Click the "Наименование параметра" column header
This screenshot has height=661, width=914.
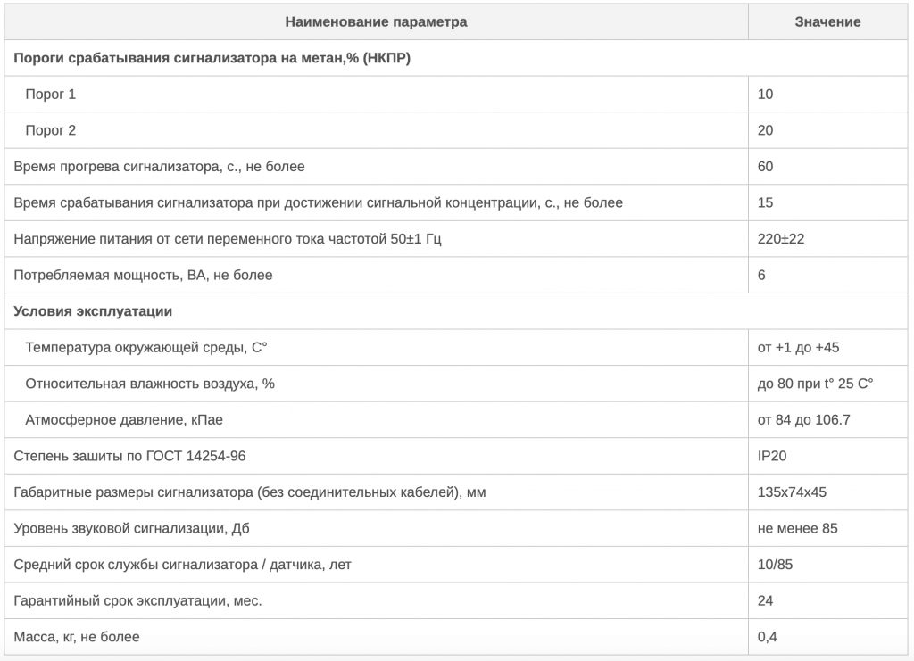[376, 21]
